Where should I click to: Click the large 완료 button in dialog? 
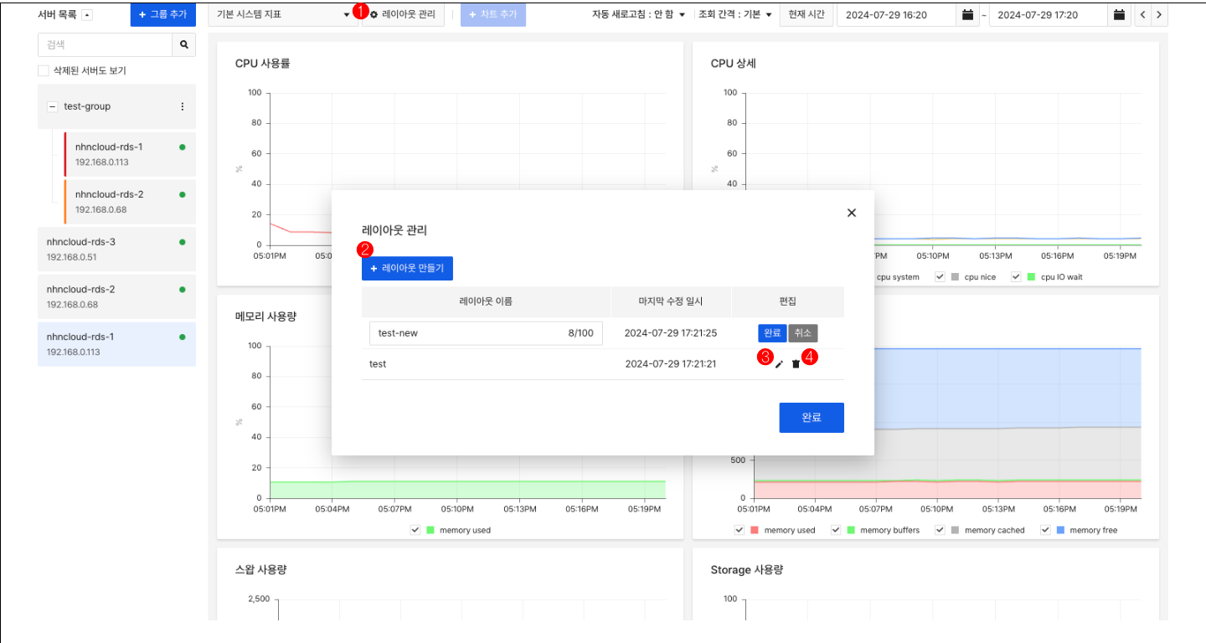812,418
